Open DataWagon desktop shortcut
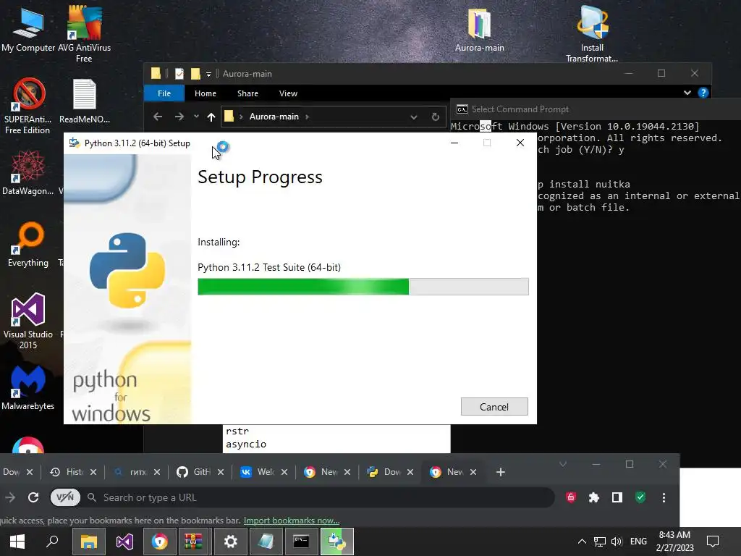Image resolution: width=741 pixels, height=556 pixels. 28,172
